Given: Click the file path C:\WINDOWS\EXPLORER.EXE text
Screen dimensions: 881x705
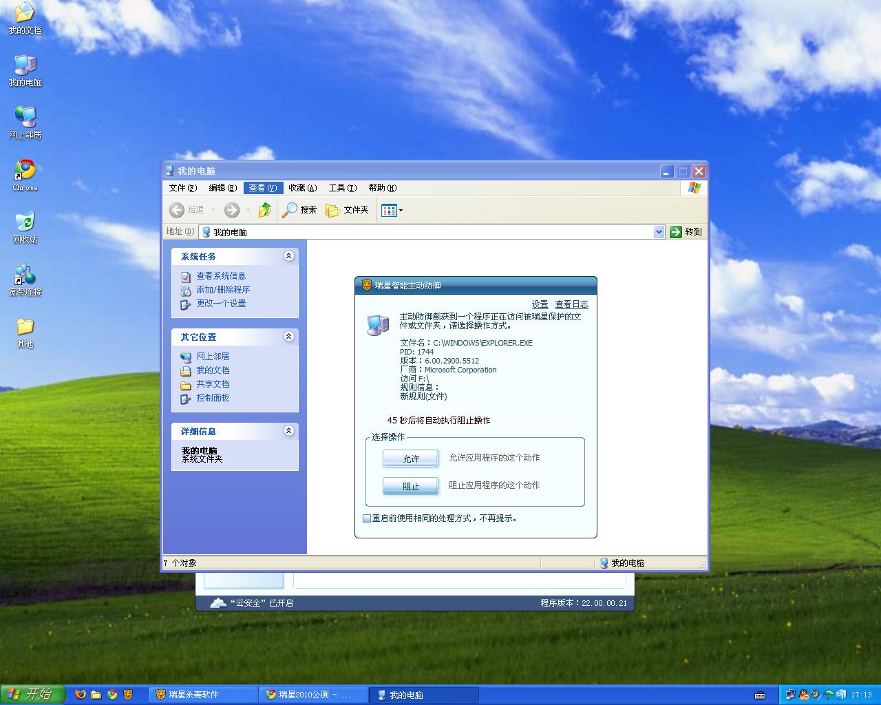Looking at the screenshot, I should point(482,343).
